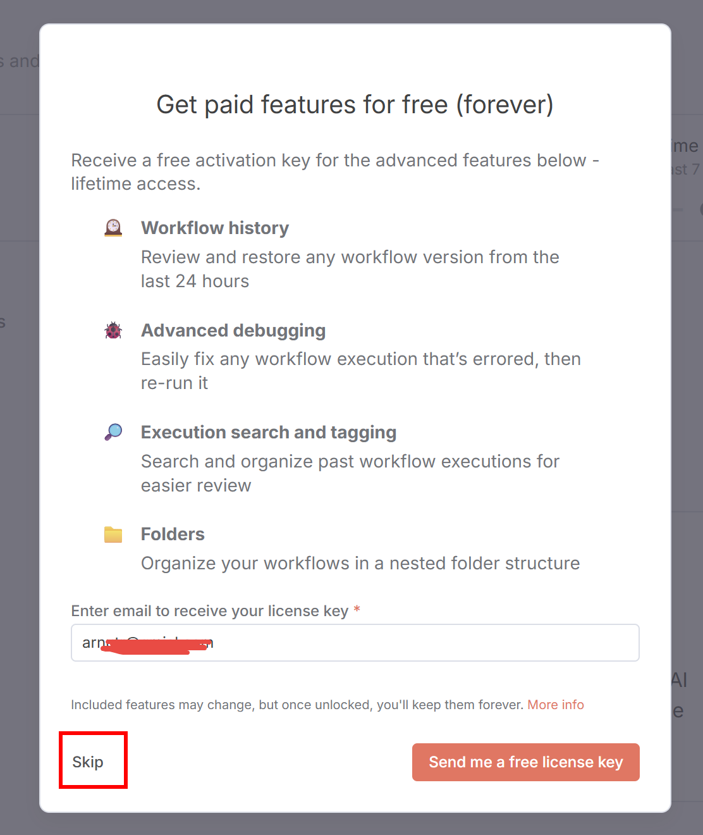Click the Receive a free activation key paragraph
Screen dimensions: 703x835
(x=335, y=171)
